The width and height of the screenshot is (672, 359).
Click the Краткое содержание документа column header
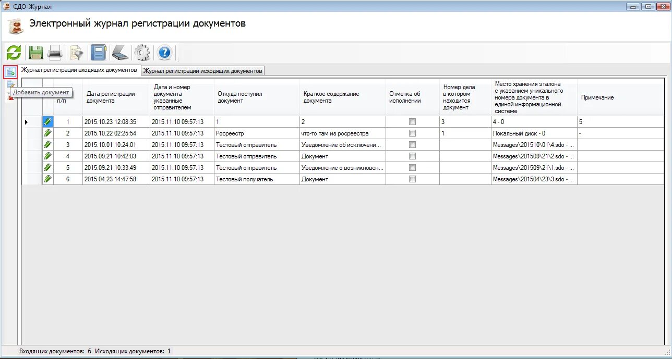pyautogui.click(x=342, y=97)
